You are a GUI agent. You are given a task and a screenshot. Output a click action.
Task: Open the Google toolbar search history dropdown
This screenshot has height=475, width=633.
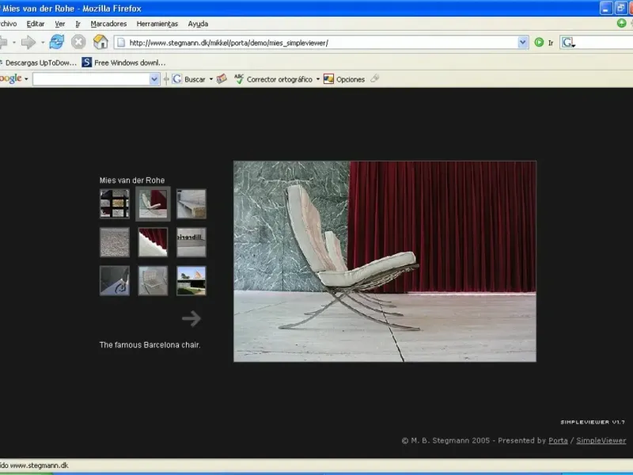(154, 79)
